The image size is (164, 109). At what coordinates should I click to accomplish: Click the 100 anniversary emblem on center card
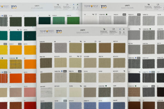(59, 31)
